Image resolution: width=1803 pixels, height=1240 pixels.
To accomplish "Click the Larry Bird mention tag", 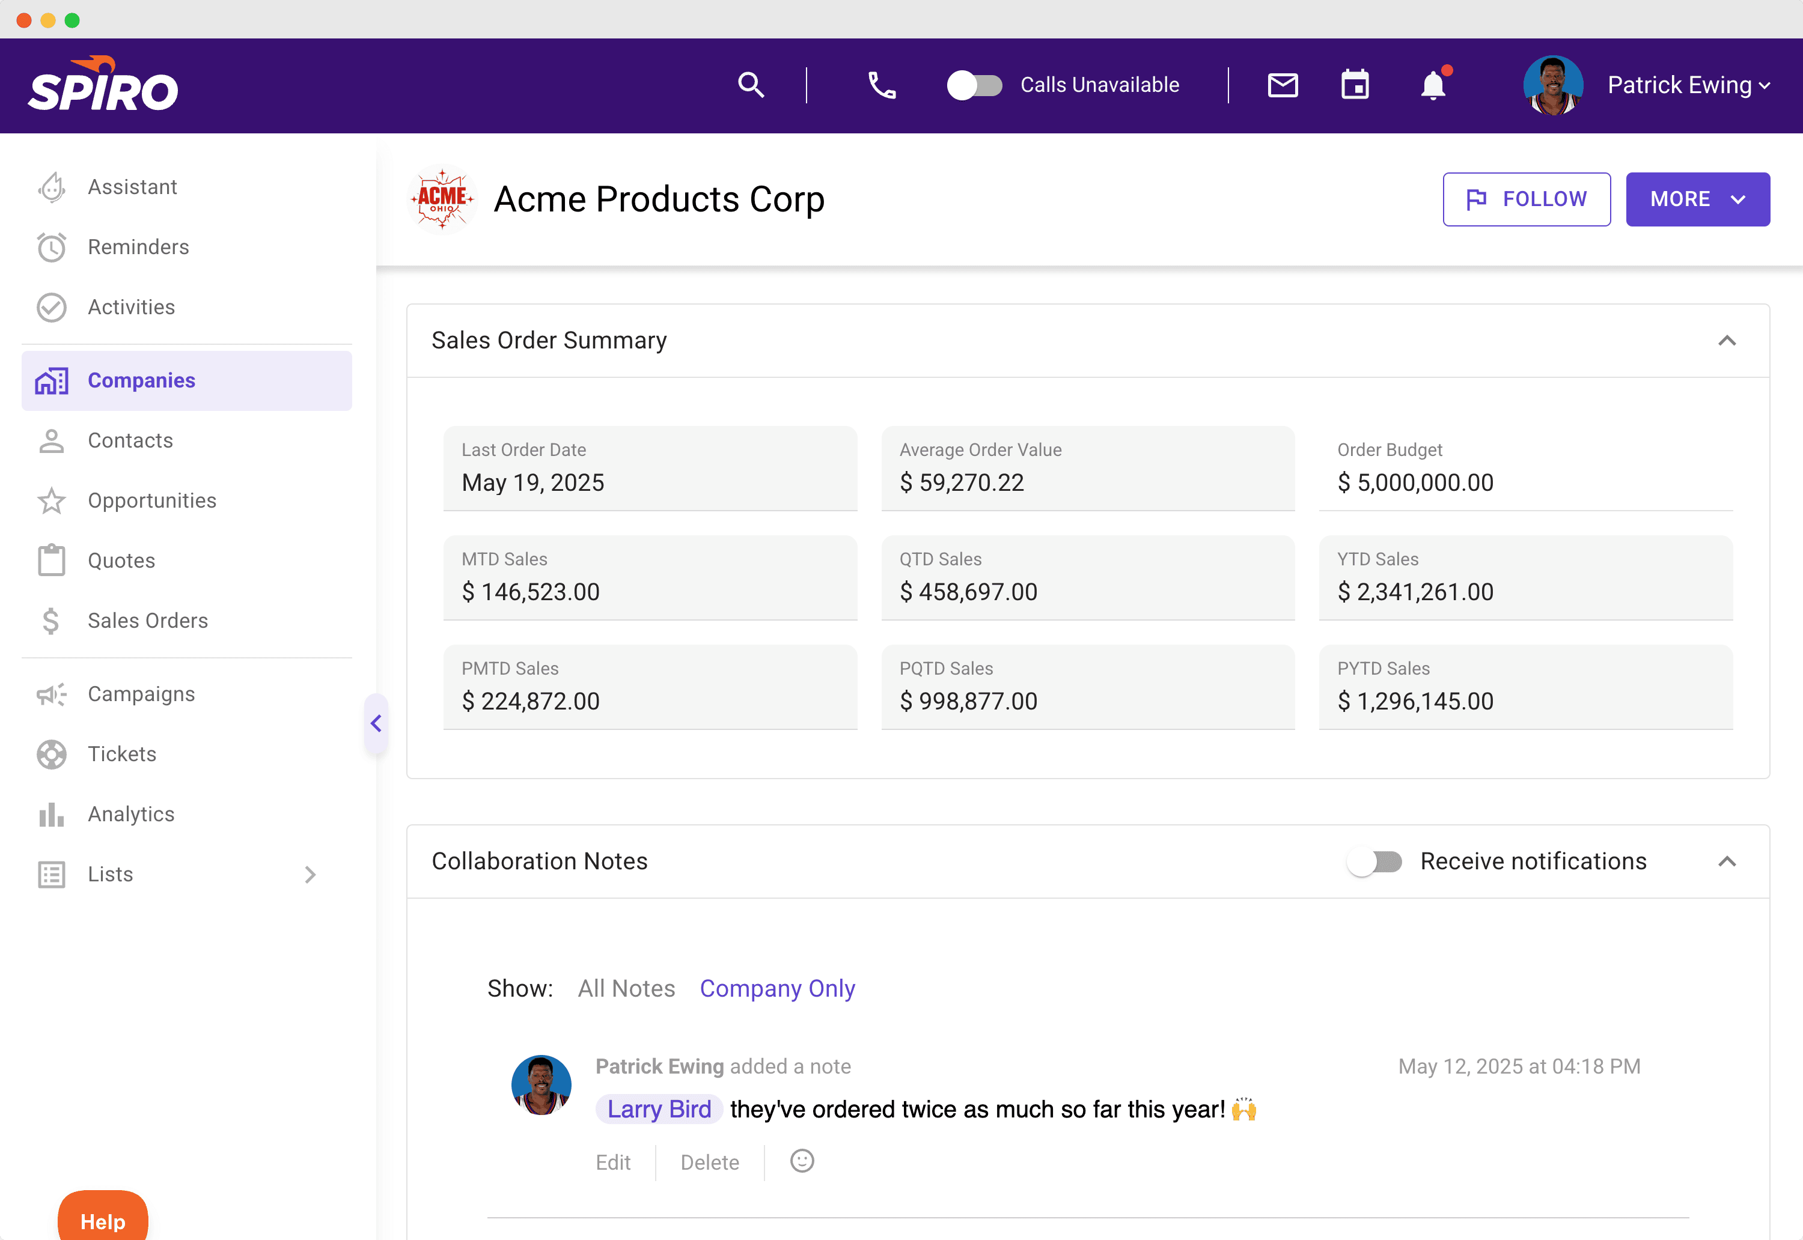I will (659, 1108).
